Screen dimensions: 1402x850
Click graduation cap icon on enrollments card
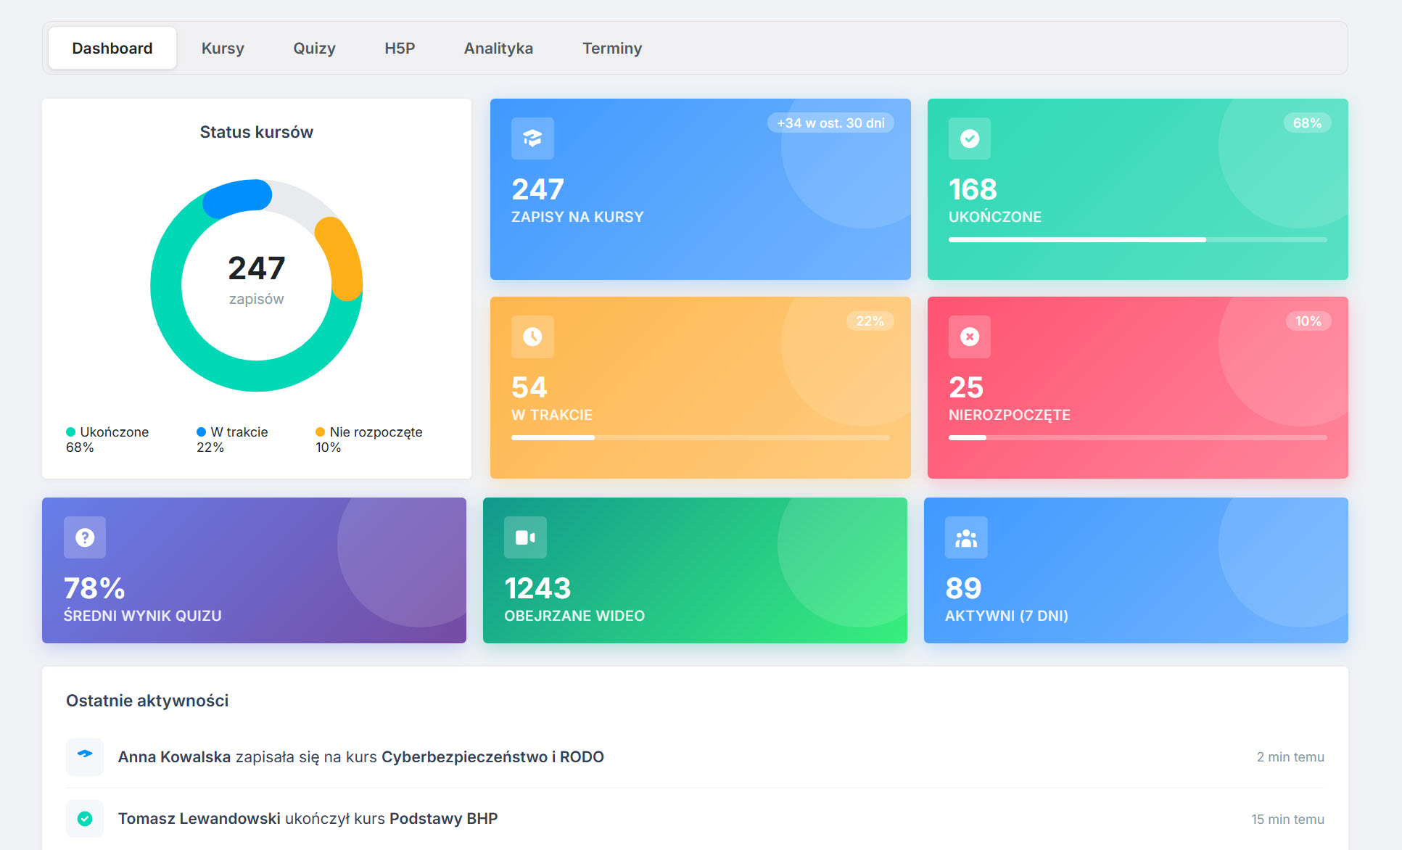(532, 139)
